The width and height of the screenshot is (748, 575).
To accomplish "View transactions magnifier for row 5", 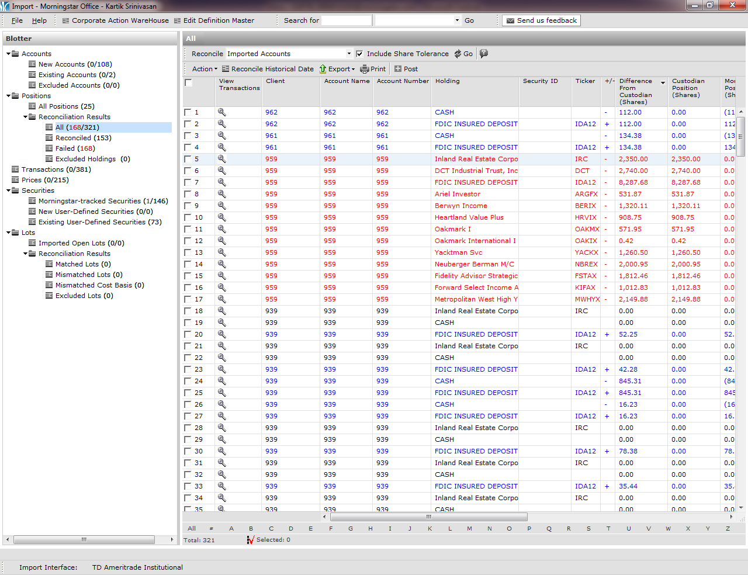I will pyautogui.click(x=222, y=159).
